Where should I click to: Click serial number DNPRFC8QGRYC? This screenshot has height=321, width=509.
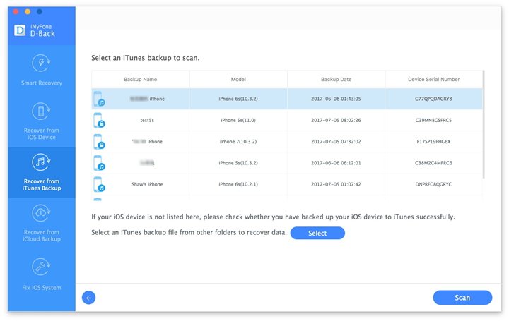click(433, 184)
